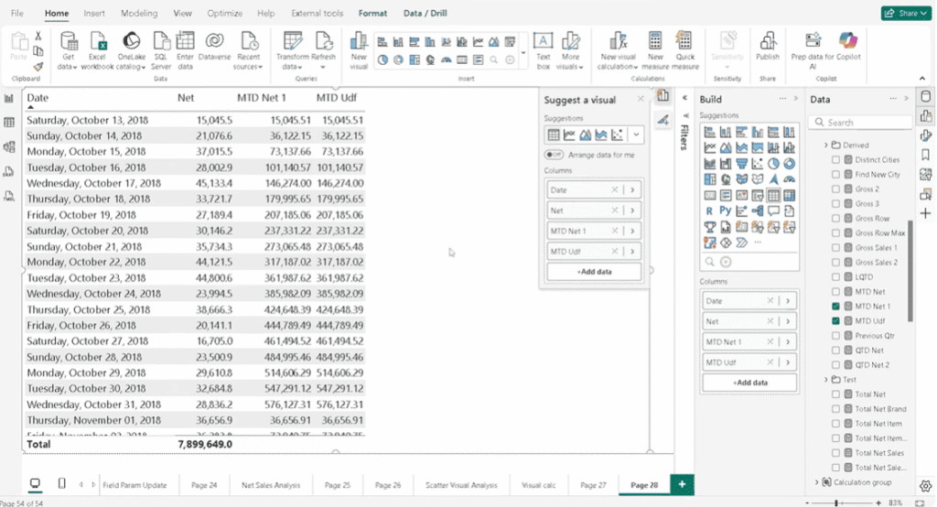Switch to mobile layout icon

pyautogui.click(x=61, y=483)
